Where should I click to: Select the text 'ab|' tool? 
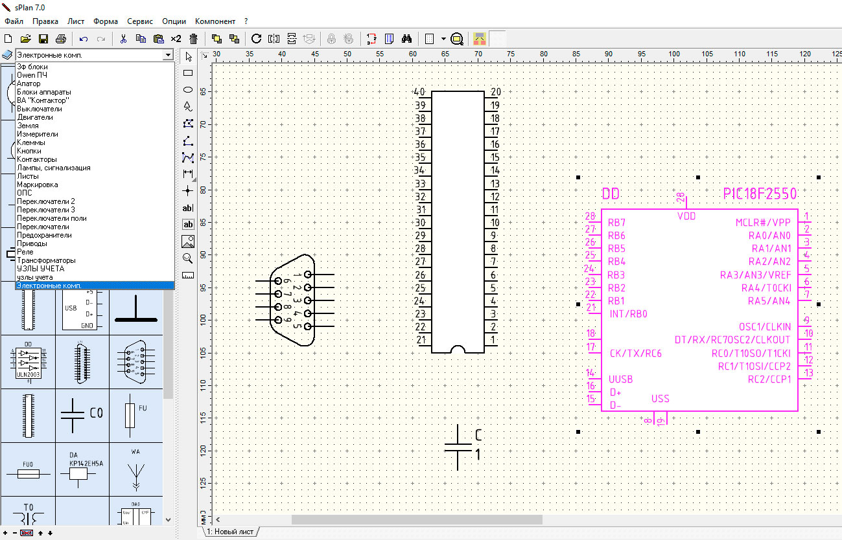[188, 208]
